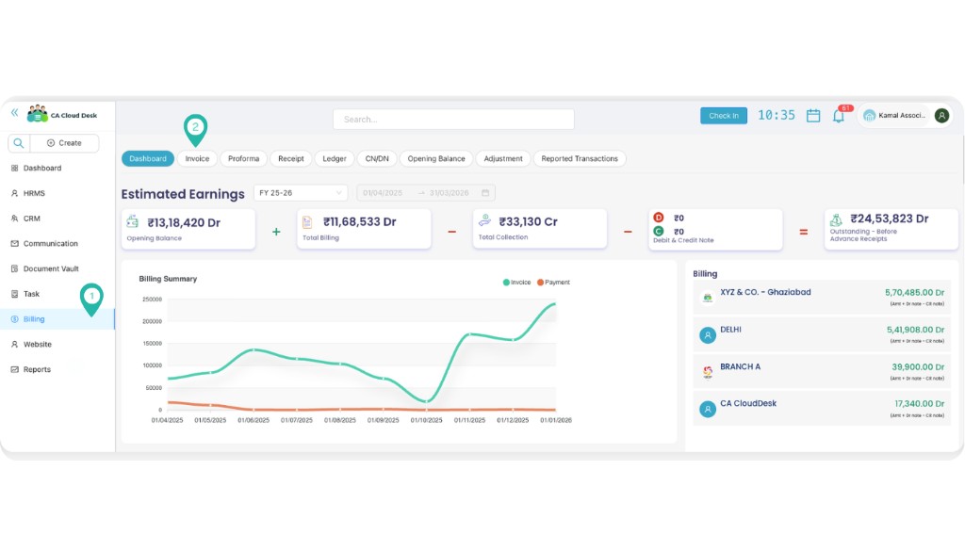965x551 pixels.
Task: Click the search magnifier in the sidebar
Action: click(x=18, y=142)
